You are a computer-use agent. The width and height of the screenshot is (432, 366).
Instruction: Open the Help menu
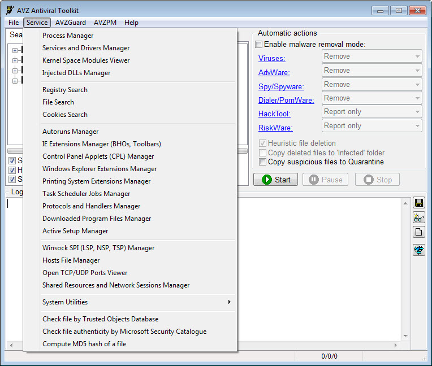pos(131,23)
